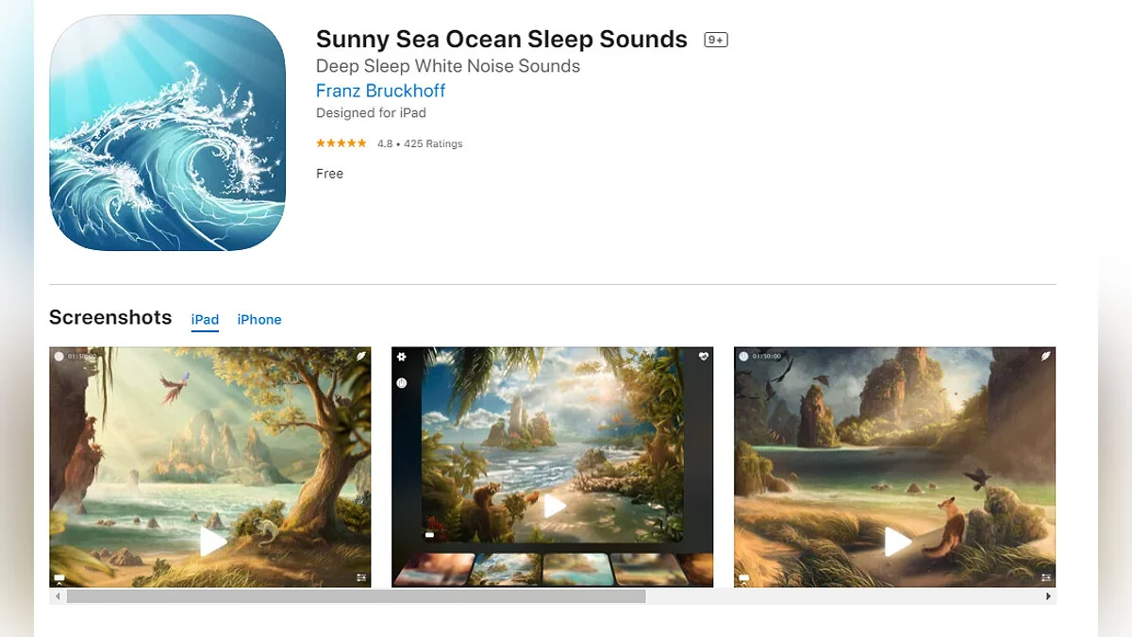Select the iPad screenshots tab
Screen dimensions: 1132x637
pos(205,320)
